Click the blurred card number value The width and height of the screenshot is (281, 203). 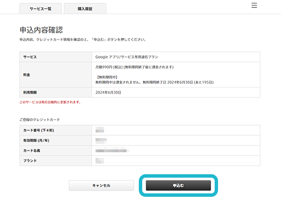coord(100,130)
